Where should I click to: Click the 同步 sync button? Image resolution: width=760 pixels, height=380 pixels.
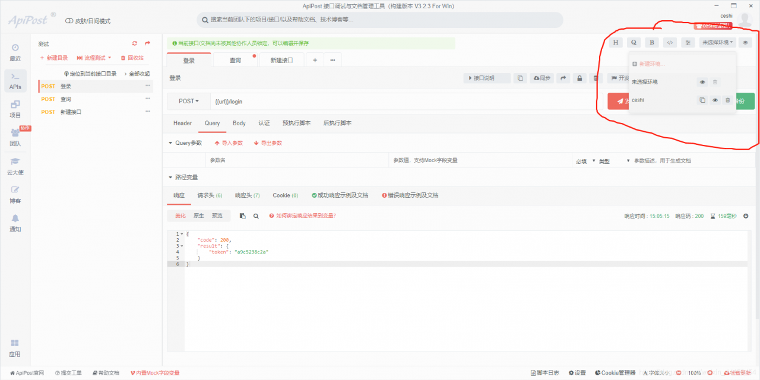(x=542, y=78)
